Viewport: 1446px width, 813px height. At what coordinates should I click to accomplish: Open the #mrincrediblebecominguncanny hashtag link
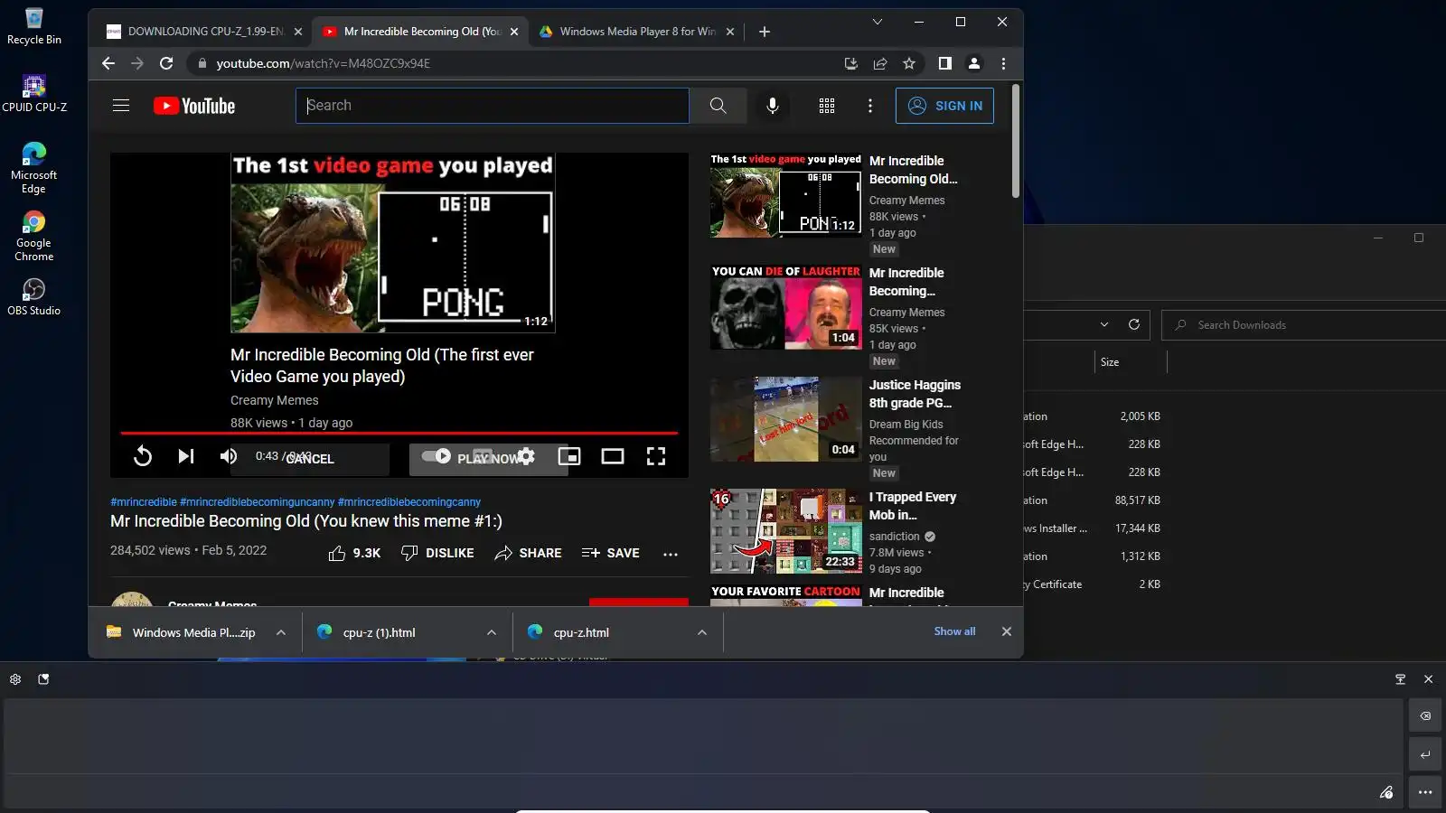pos(257,502)
